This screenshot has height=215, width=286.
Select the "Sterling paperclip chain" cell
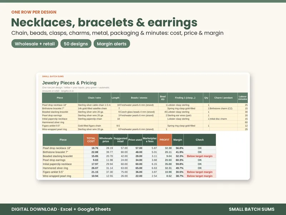pos(94,119)
